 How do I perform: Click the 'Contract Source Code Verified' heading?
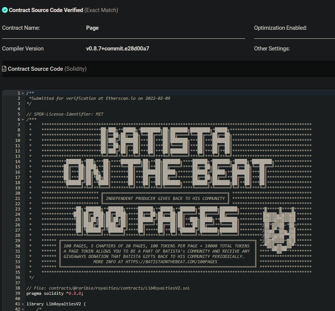point(46,10)
